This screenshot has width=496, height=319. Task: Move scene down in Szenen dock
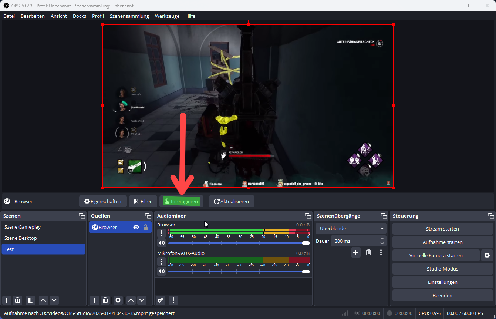(54, 300)
